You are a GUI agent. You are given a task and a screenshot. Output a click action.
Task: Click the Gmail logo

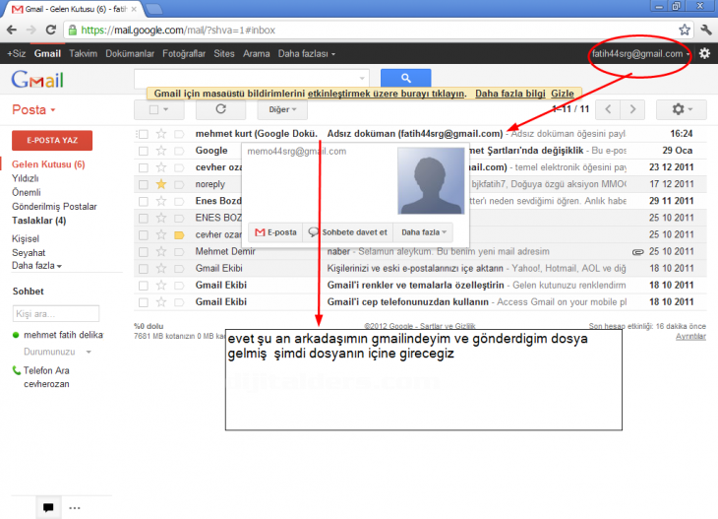[x=37, y=80]
